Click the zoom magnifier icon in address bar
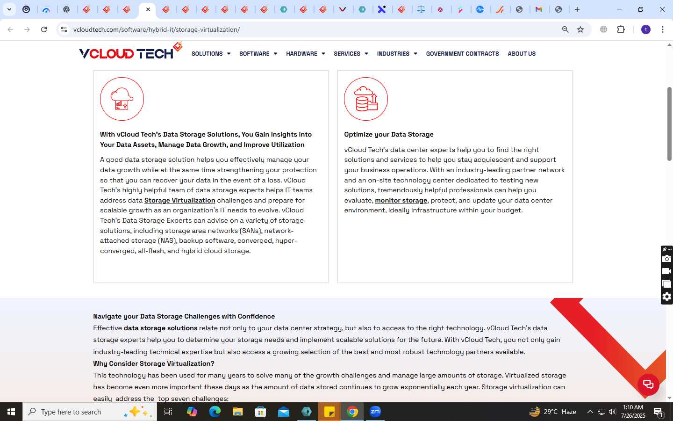Viewport: 673px width, 421px height. coord(565,29)
